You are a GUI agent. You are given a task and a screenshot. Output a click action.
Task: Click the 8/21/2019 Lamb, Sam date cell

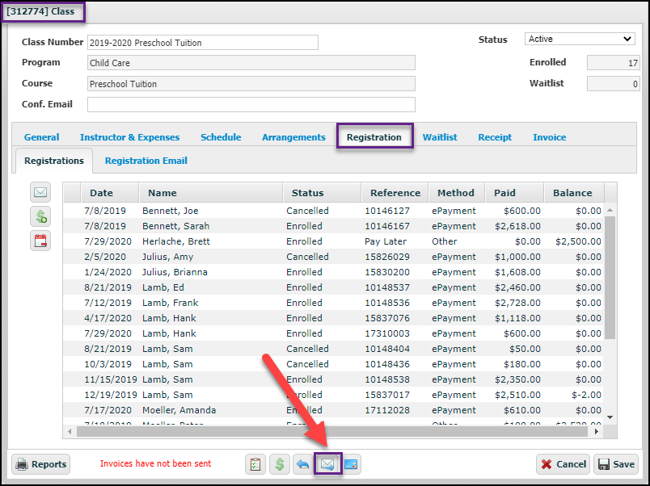(108, 349)
